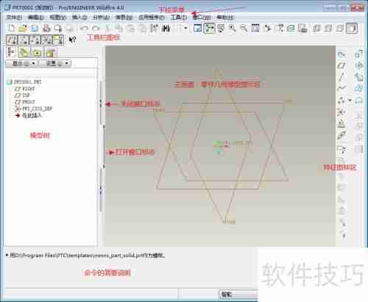The width and height of the screenshot is (368, 302).
Task: Create a datum coordinate system
Action: pos(342,112)
